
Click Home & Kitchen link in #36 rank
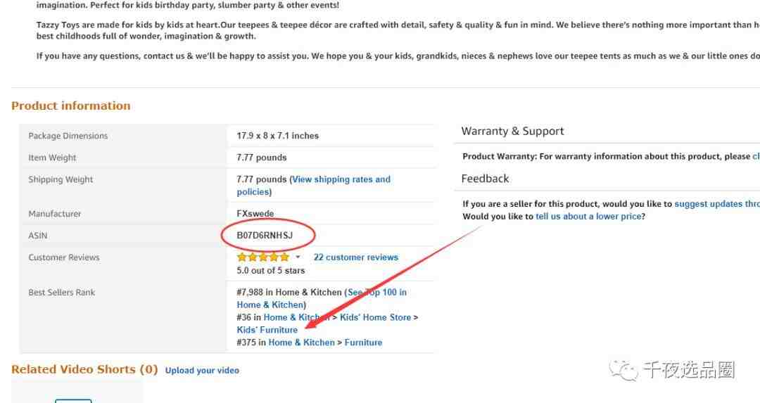click(x=297, y=317)
